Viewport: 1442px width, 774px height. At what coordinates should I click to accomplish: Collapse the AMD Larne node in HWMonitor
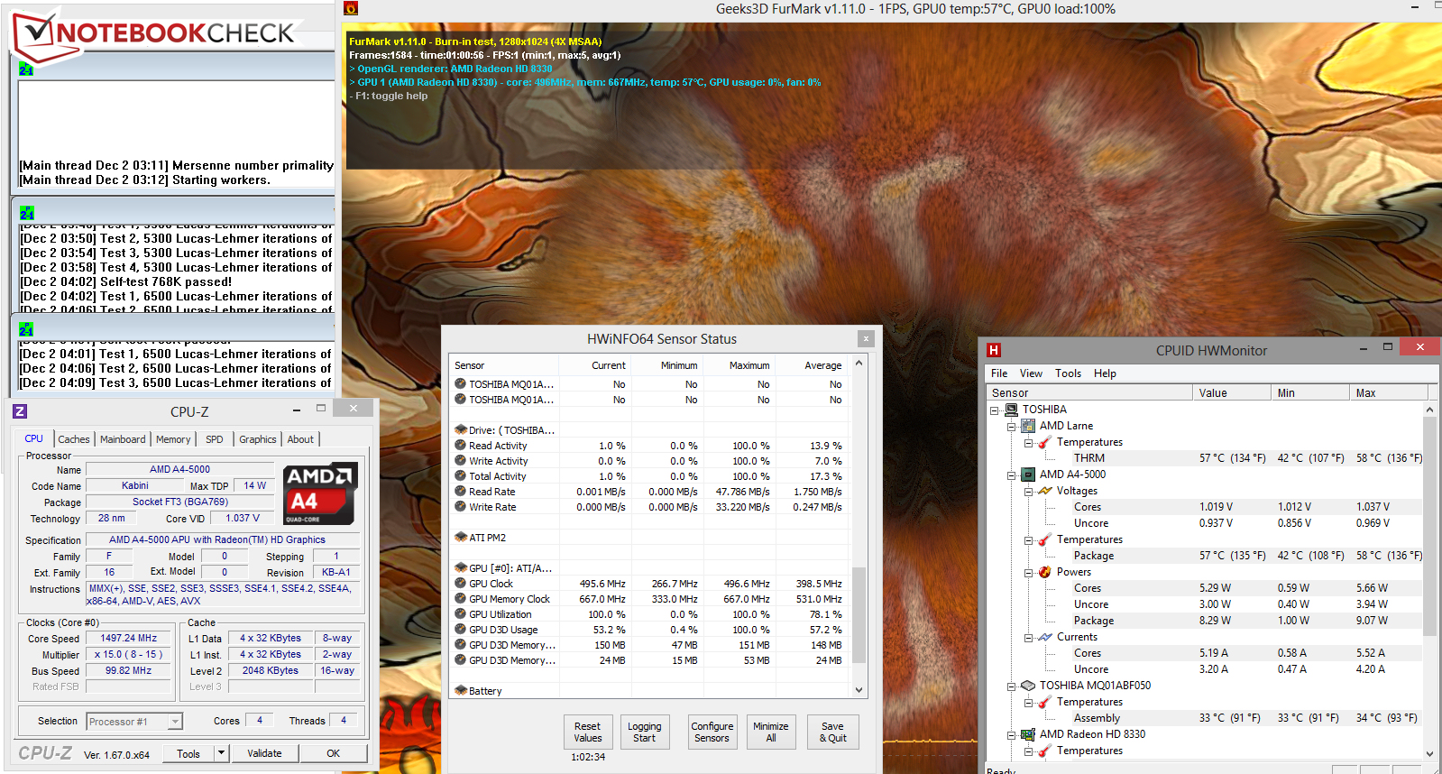point(1012,427)
